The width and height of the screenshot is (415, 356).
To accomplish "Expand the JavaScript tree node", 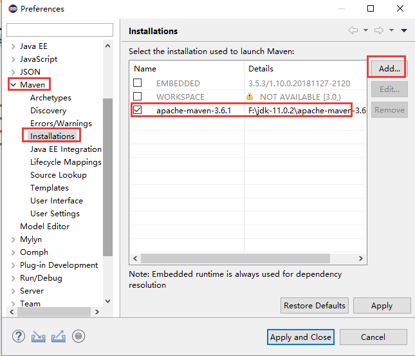I will [x=14, y=59].
